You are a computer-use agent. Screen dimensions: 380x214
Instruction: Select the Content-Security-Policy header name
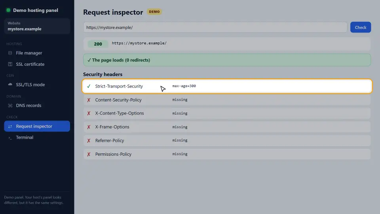(x=118, y=100)
